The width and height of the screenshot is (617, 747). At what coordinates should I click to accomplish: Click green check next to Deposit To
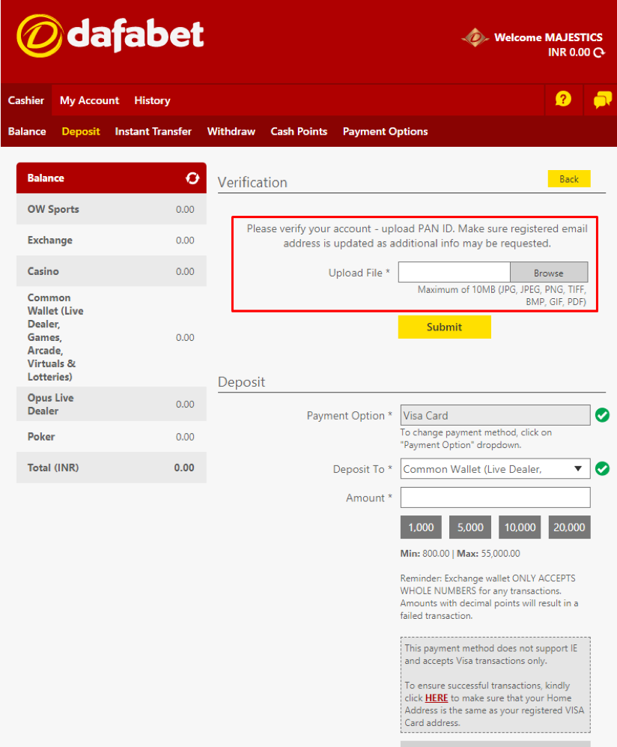pyautogui.click(x=602, y=469)
